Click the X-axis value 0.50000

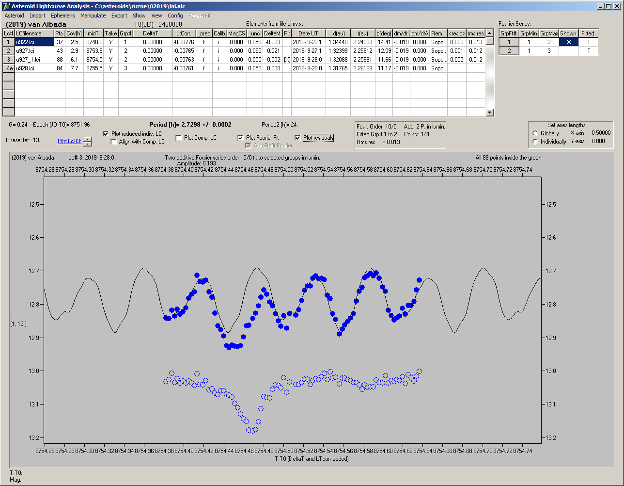601,133
